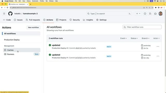Click the page share icon in address bar
The width and height of the screenshot is (166, 93).
(149, 7)
